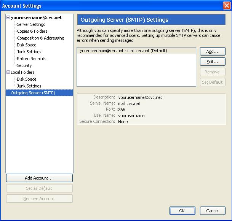Image resolution: width=232 pixels, height=221 pixels.
Task: Open Return Receipts settings
Action: 32,59
